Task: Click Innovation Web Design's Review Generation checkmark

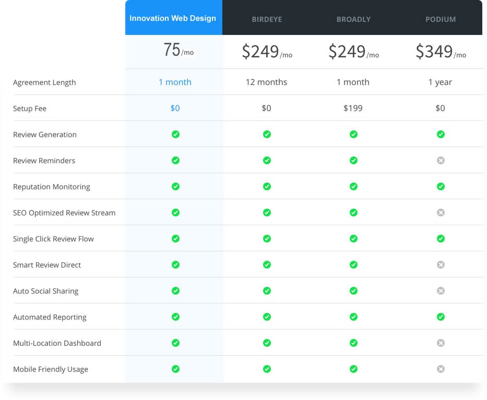Action: coord(175,135)
